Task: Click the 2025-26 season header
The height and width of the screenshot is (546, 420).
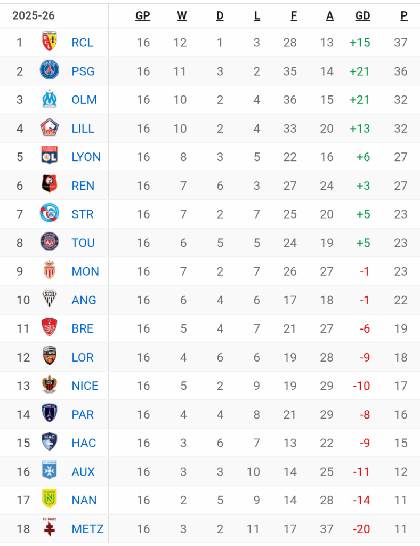Action: (x=34, y=15)
